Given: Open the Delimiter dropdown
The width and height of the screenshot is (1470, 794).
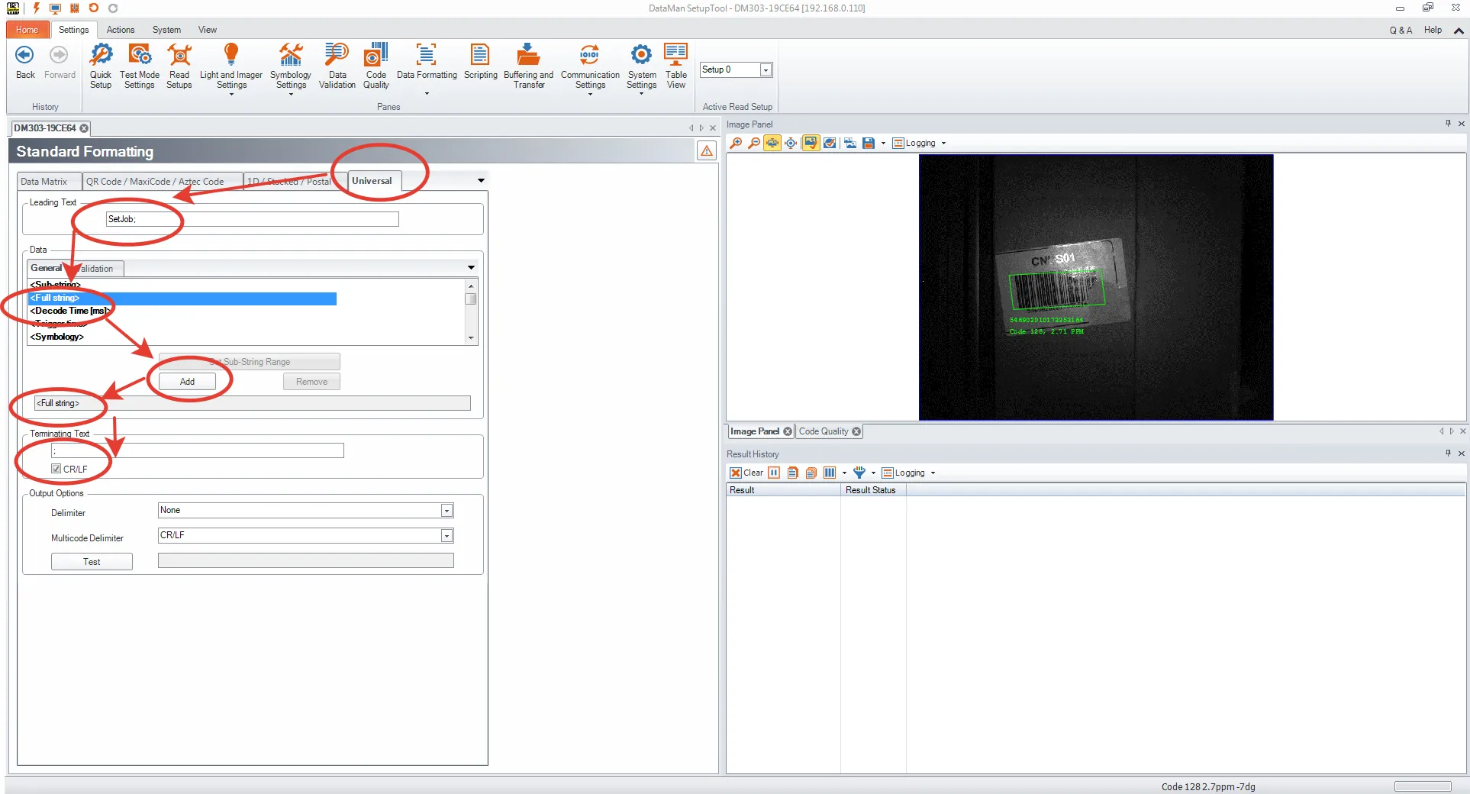Looking at the screenshot, I should point(447,511).
